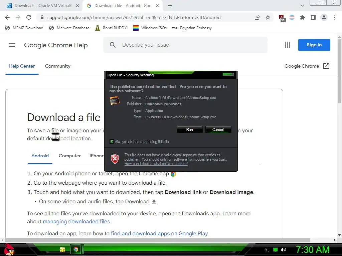Open Windows ISOs bookmark
This screenshot has height=256, width=342.
pos(150,28)
